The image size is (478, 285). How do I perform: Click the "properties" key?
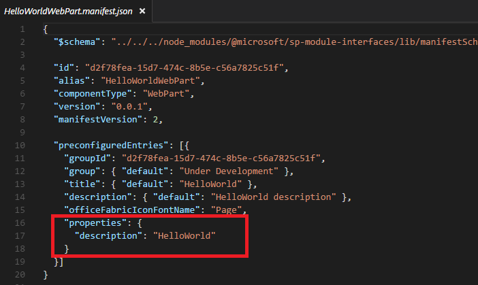tap(95, 223)
